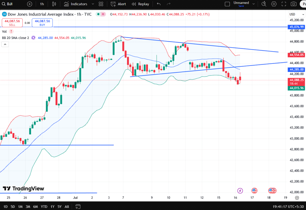Click the TradingView logo
The height and width of the screenshot is (210, 306).
(23, 188)
